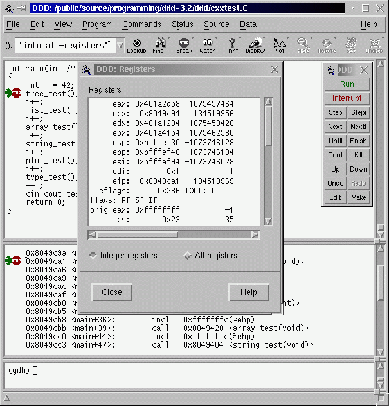Open the Status menu
The width and height of the screenshot is (389, 406).
point(183,24)
